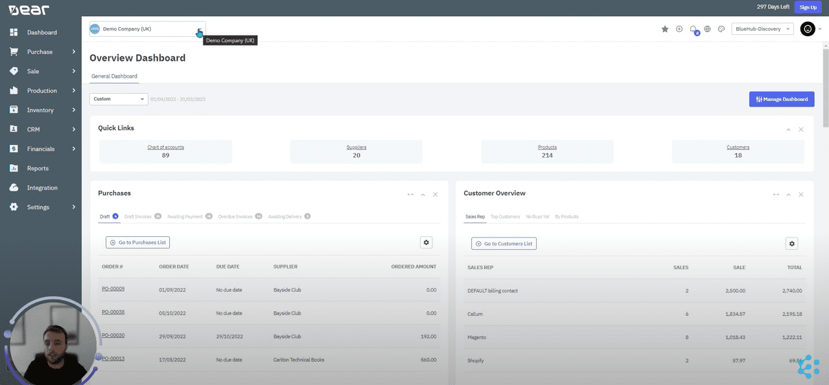This screenshot has height=385, width=829.
Task: Select the Integration icon in the sidebar
Action: (x=14, y=187)
